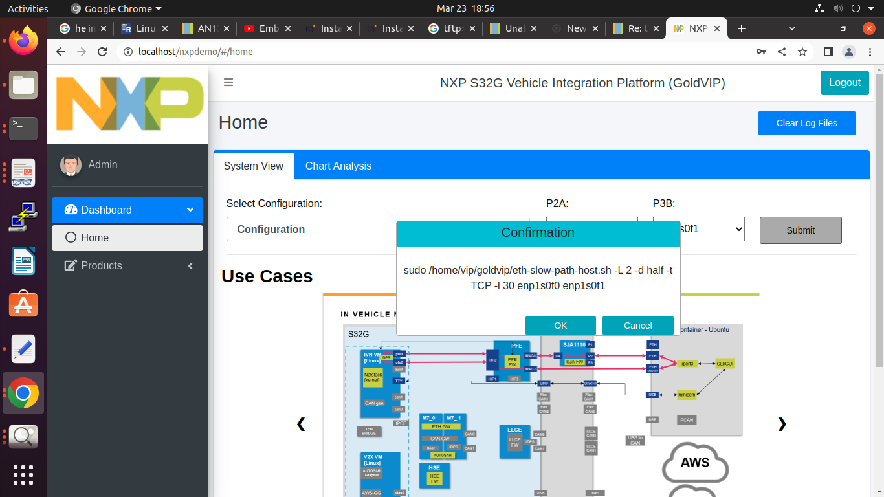The height and width of the screenshot is (497, 884).
Task: Switch to the Chart Analysis tab
Action: tap(338, 166)
